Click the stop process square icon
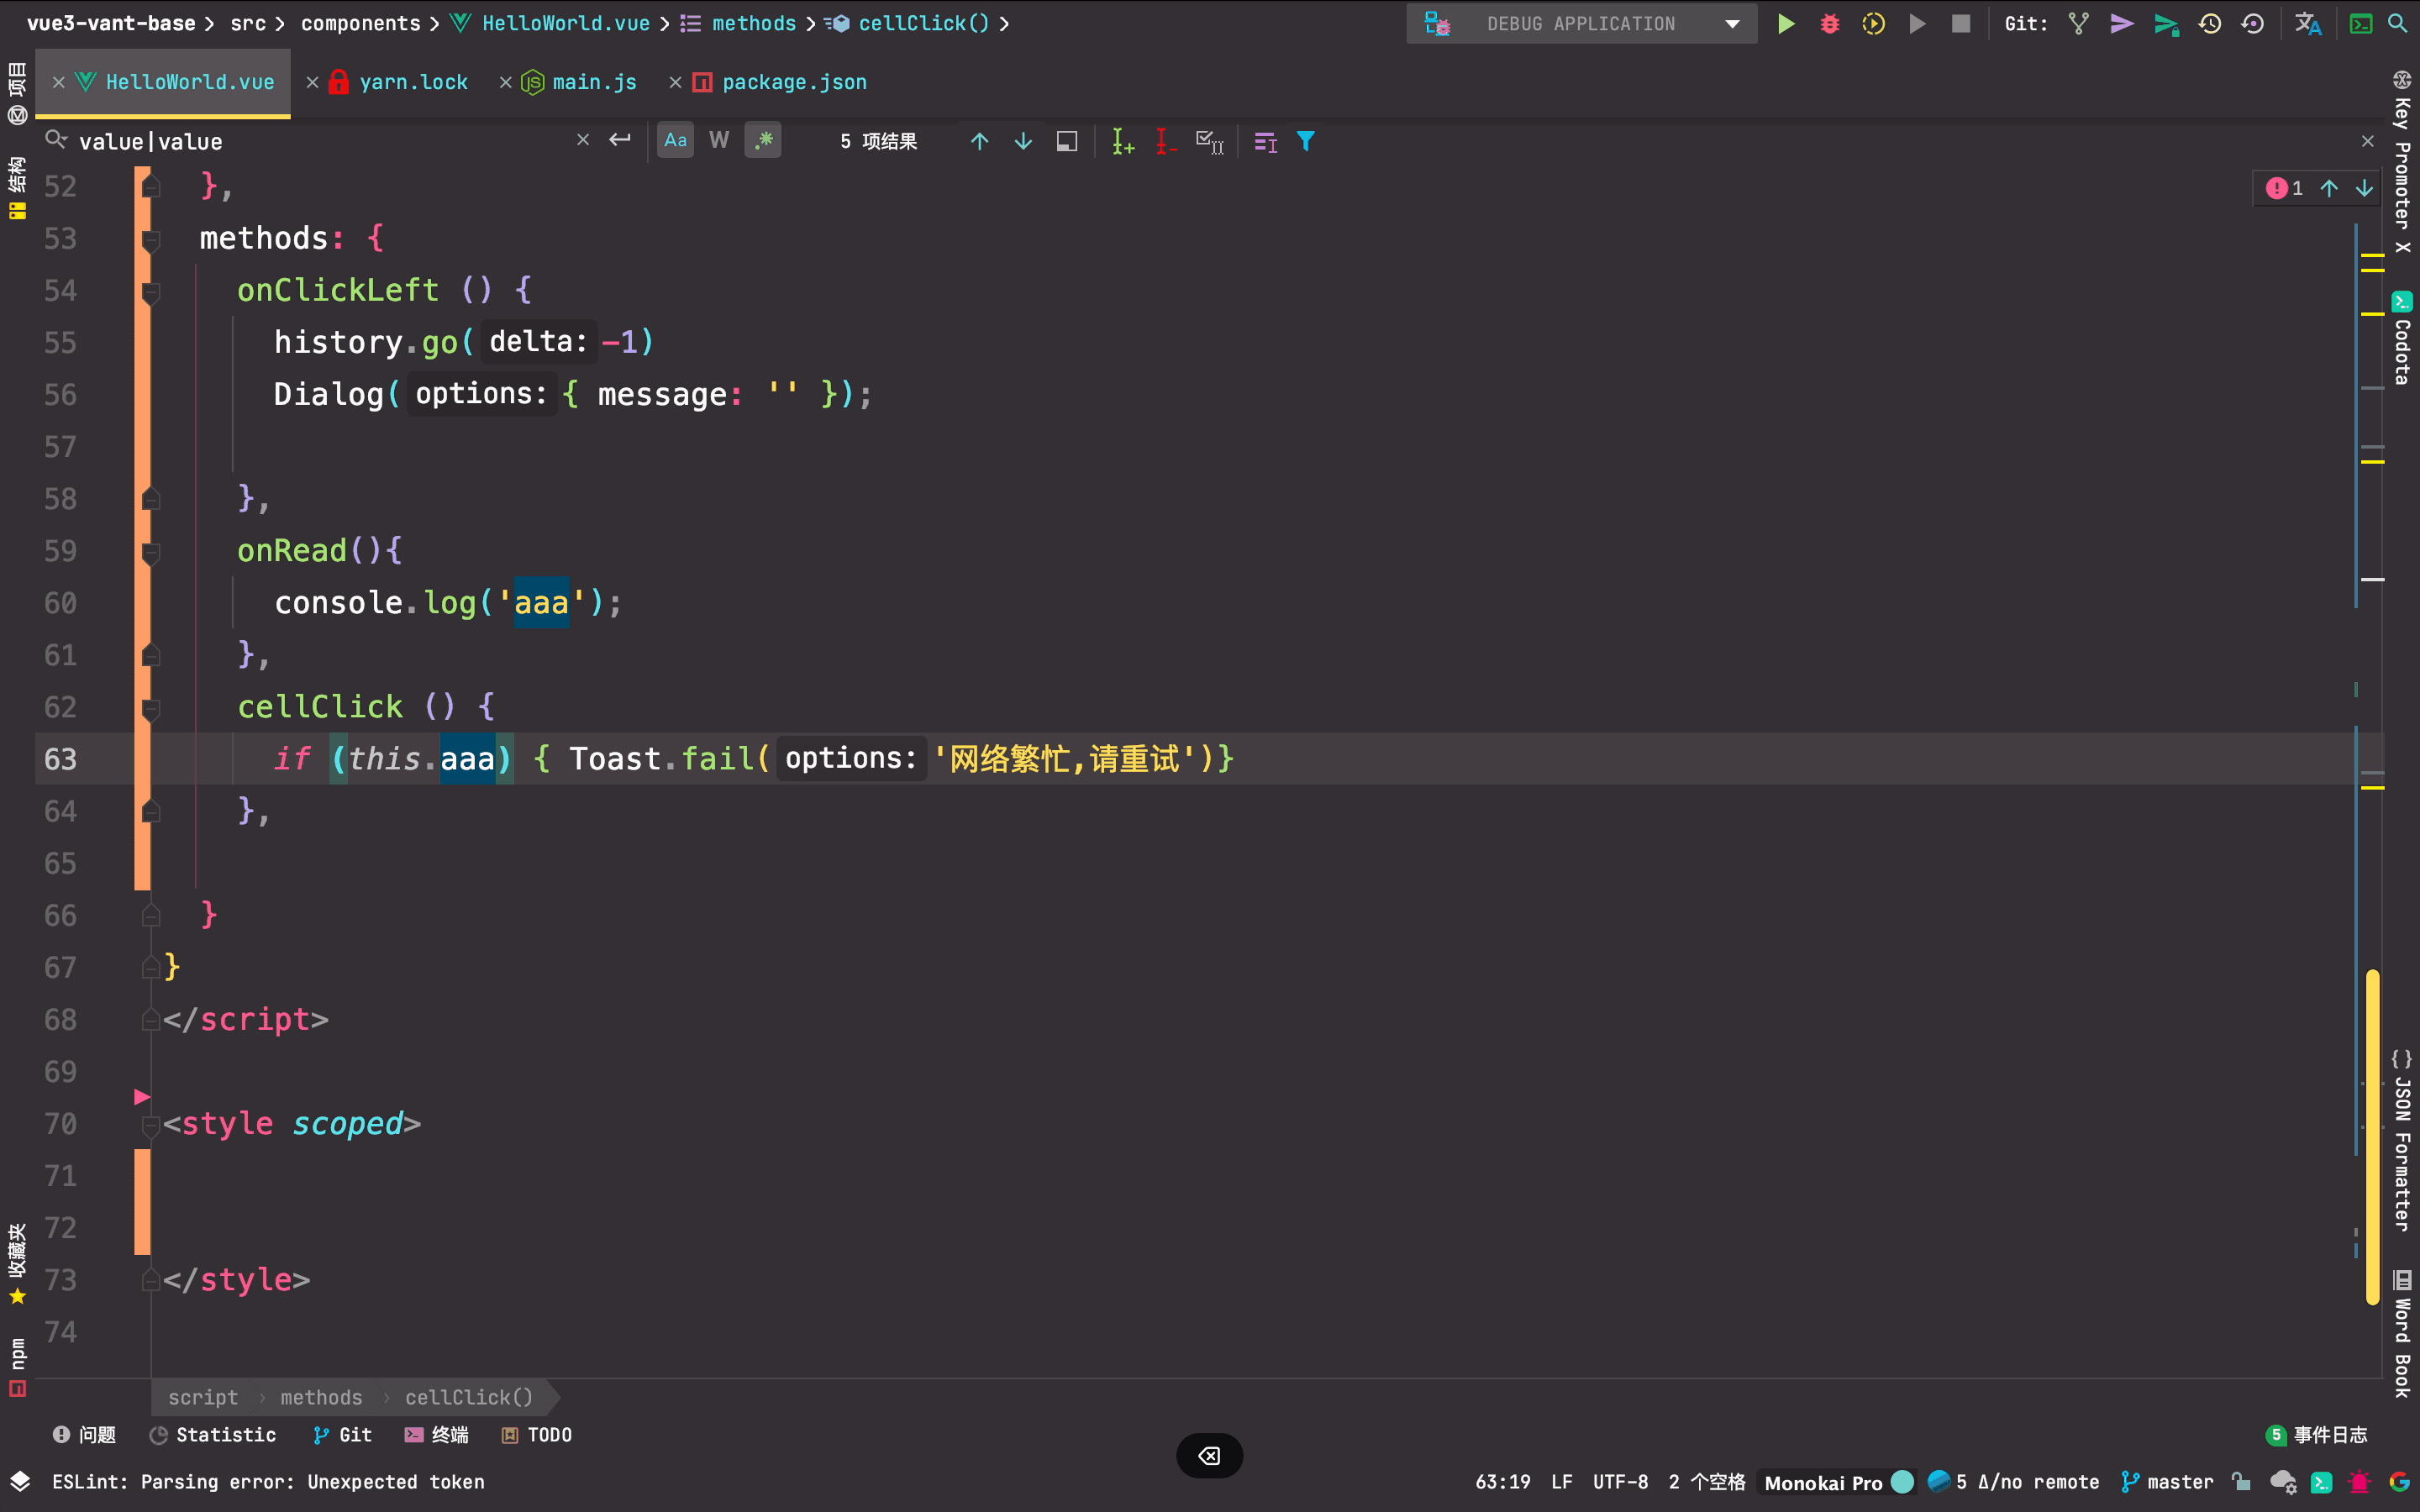The height and width of the screenshot is (1512, 2420). (x=1960, y=23)
